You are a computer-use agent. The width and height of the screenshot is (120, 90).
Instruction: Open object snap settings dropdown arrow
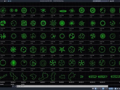pos(113,88)
